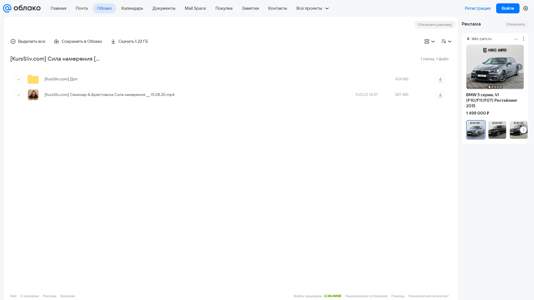
Task: Open the view mode dropdown
Action: point(429,41)
